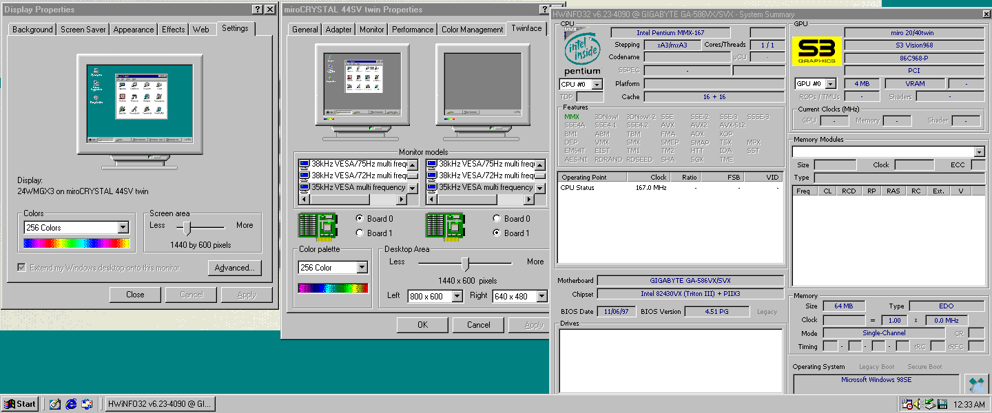The image size is (992, 413).
Task: Toggle Extend my Windows desktop checkbox
Action: pos(21,267)
